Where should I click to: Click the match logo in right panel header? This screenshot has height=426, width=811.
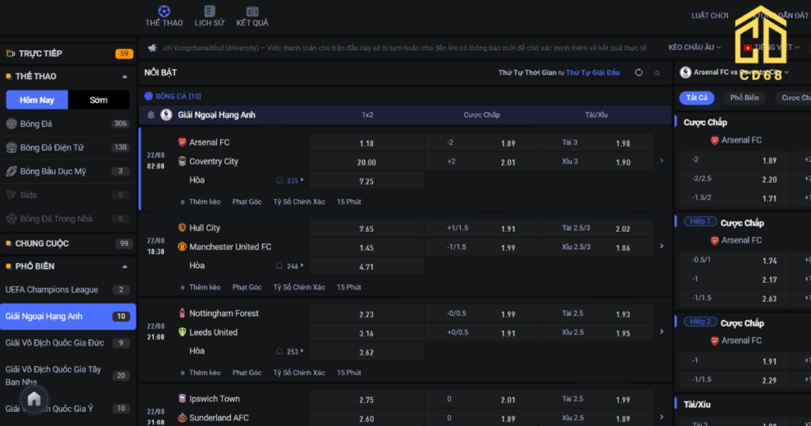click(685, 72)
